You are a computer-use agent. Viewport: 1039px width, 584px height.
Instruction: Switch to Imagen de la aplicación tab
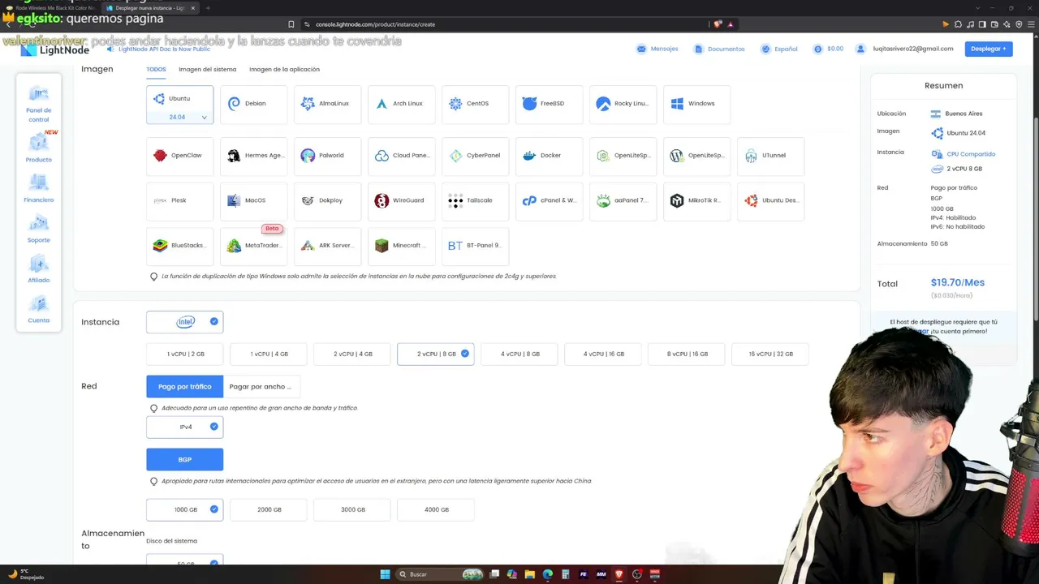[x=284, y=70]
